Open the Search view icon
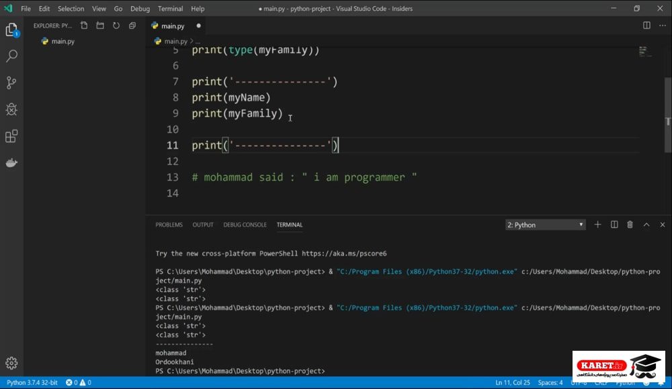The width and height of the screenshot is (672, 389). click(12, 56)
